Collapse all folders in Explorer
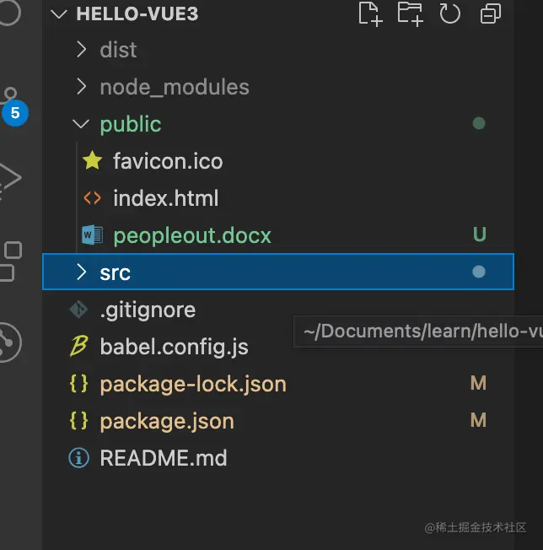Screen dimensions: 543x550 coord(491,13)
